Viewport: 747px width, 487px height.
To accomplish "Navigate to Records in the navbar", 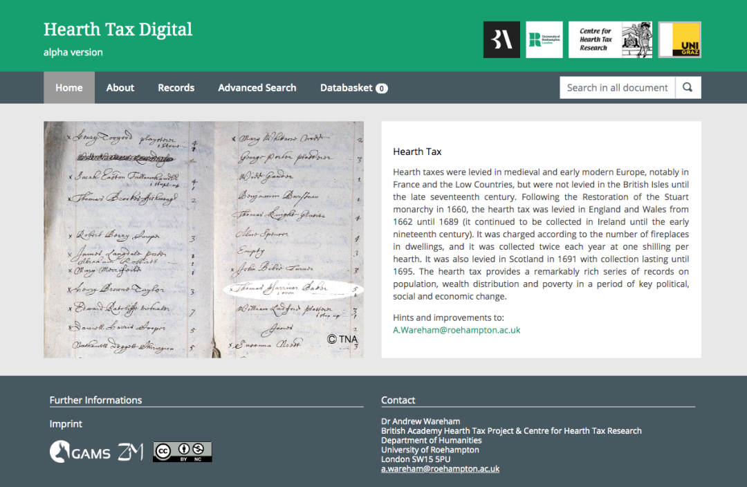I will click(176, 88).
